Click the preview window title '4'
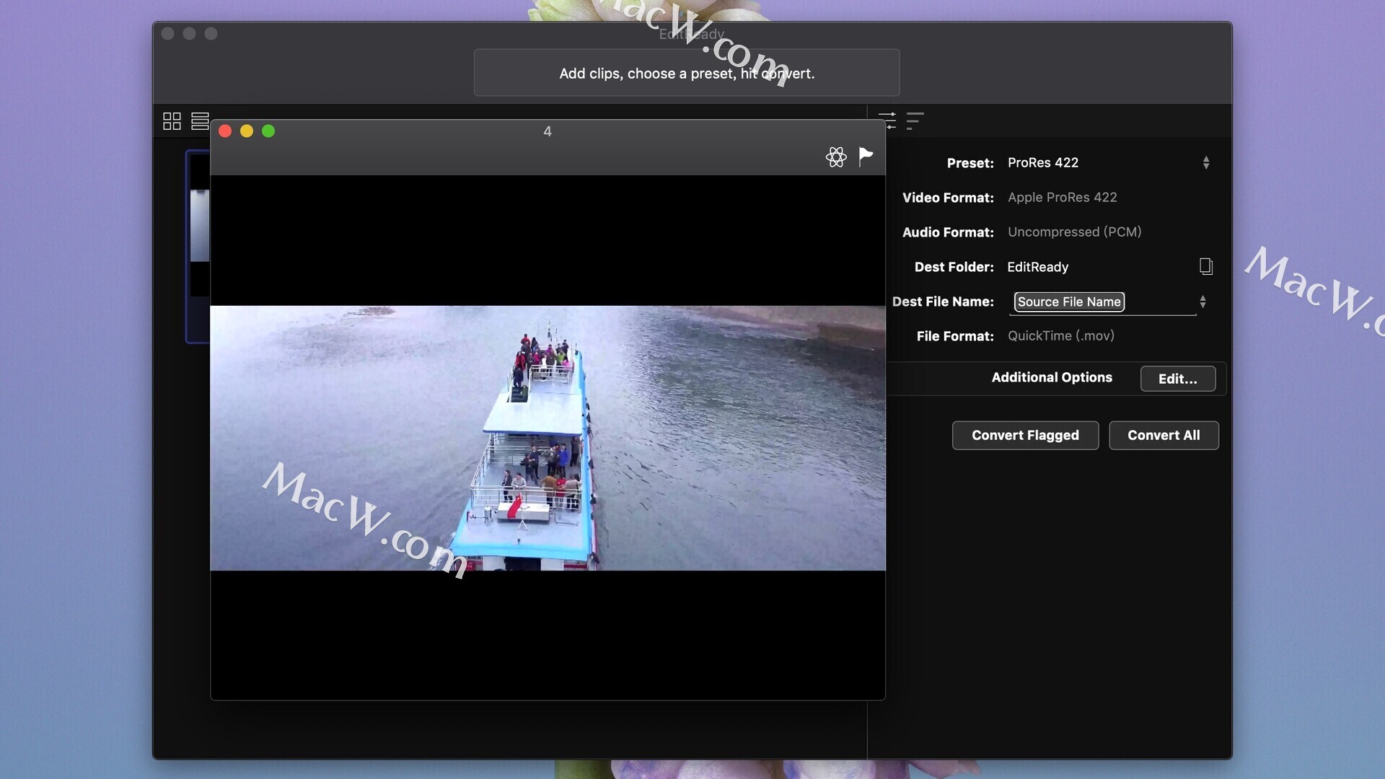The height and width of the screenshot is (779, 1385). 548,131
